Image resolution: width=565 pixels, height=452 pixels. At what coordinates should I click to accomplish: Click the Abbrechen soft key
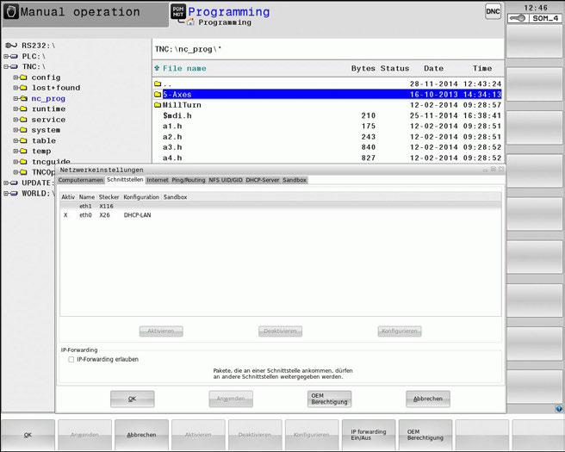point(141,435)
